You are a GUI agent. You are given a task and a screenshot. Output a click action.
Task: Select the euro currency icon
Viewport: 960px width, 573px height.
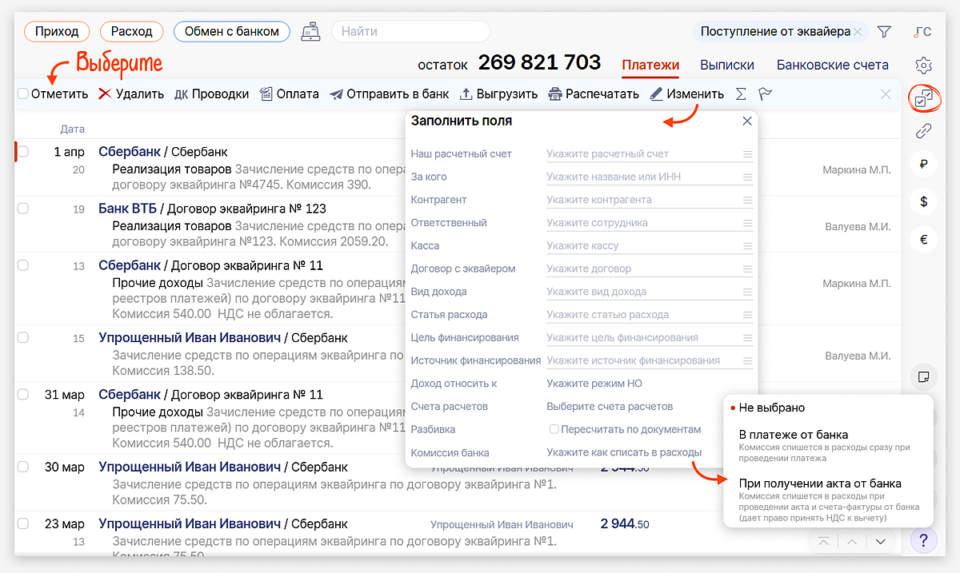tap(924, 239)
